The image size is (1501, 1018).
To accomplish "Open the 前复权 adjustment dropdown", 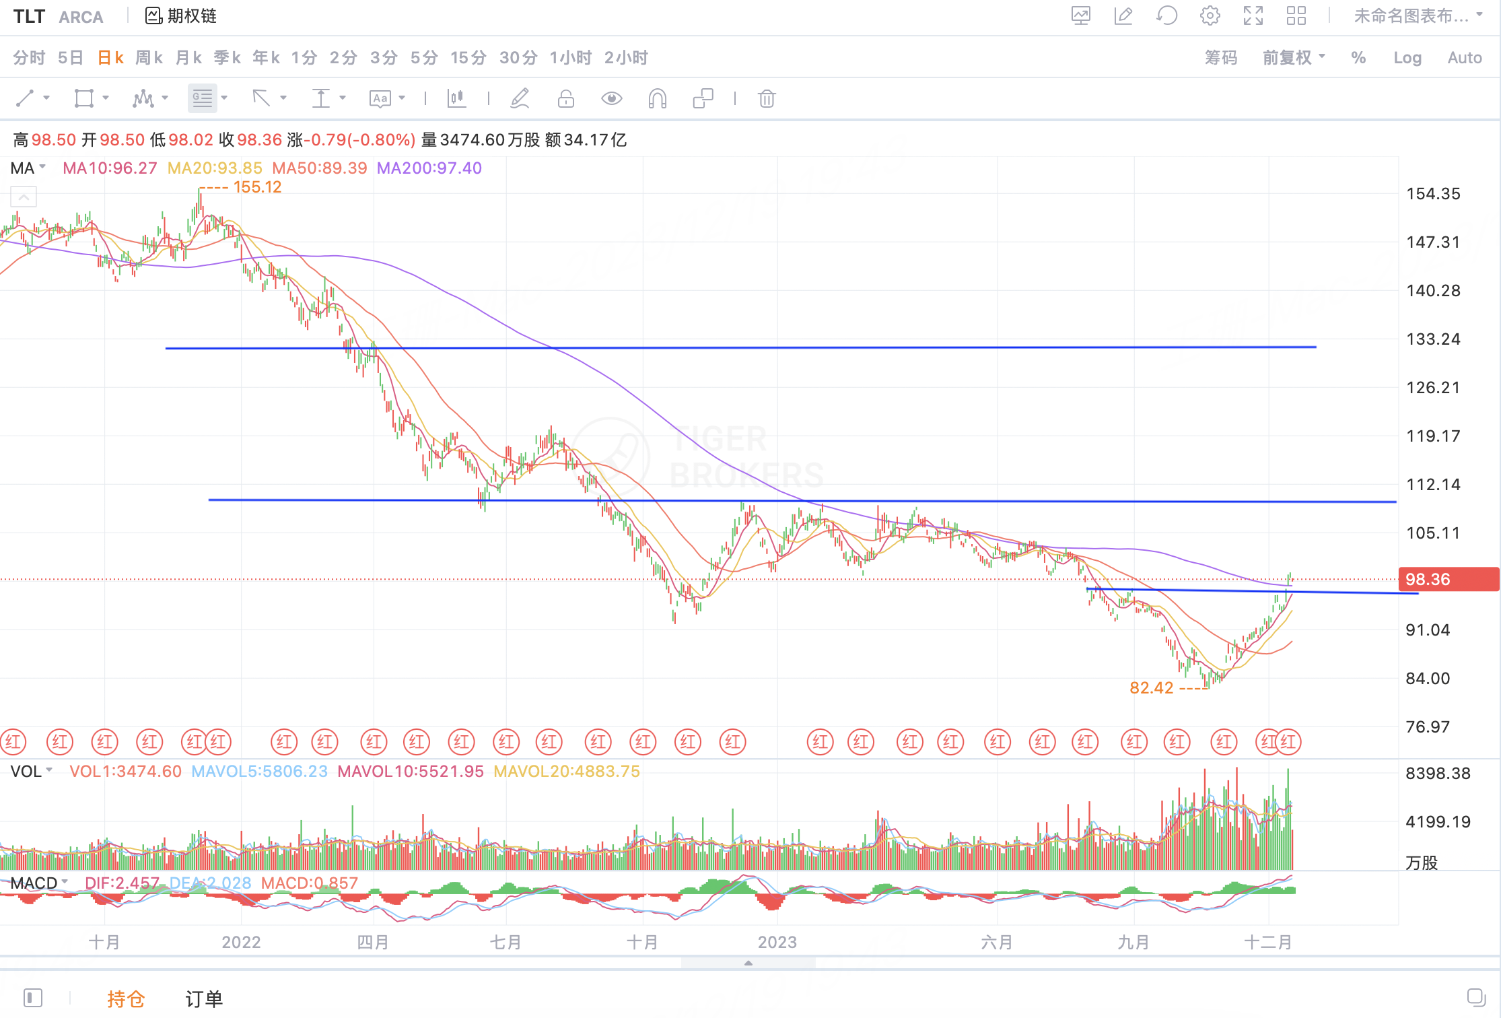I will 1294,58.
